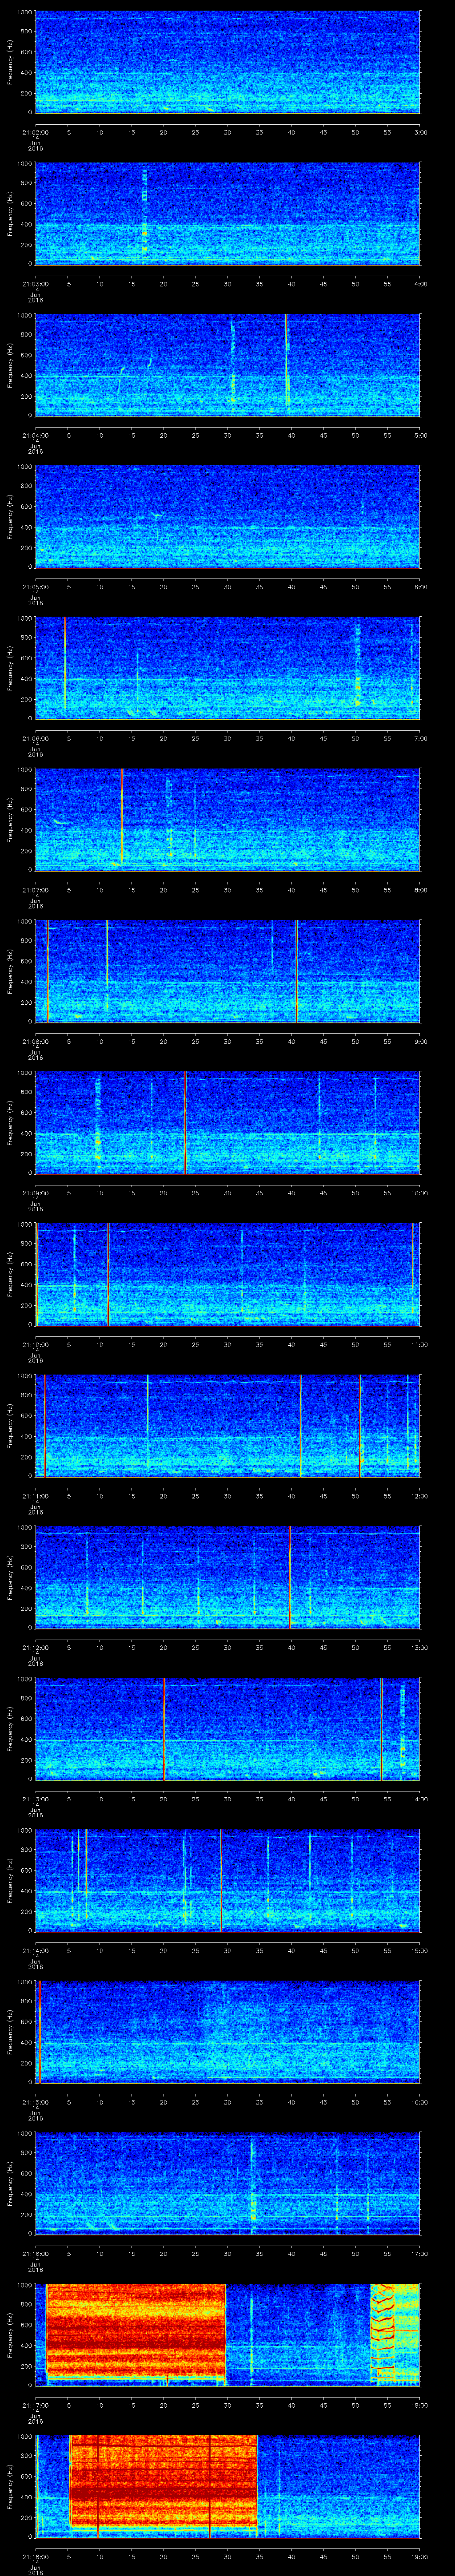This screenshot has height=2576, width=455.
Task: Select the spectrogram panel starting at 21:06:00
Action: (228, 668)
